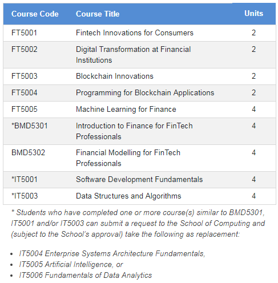
Task: Click Software Development Fundamentals title
Action: coord(139,179)
